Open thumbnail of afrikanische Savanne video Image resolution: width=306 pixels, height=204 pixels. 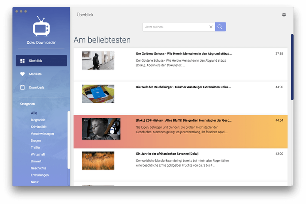[x=98, y=160]
